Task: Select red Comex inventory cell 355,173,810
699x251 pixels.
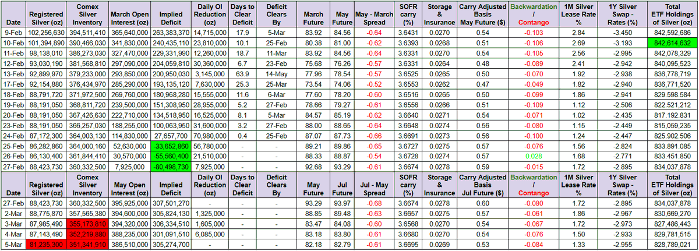Action: tap(87, 224)
